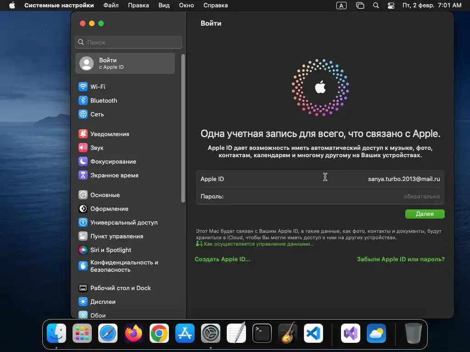Open Системные настройки menu
Viewport: 470px width, 352px height.
tap(59, 5)
